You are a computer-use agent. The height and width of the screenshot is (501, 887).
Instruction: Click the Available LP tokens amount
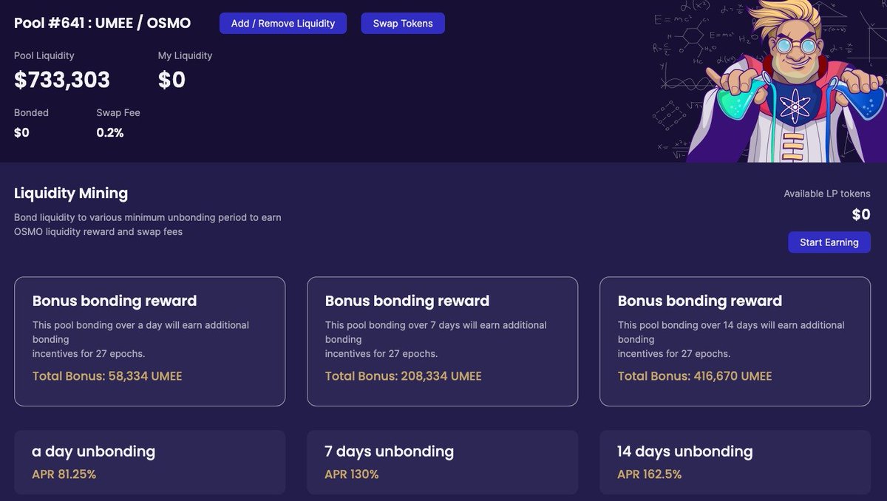point(862,214)
